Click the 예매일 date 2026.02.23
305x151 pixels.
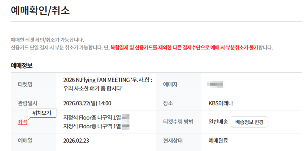76,141
